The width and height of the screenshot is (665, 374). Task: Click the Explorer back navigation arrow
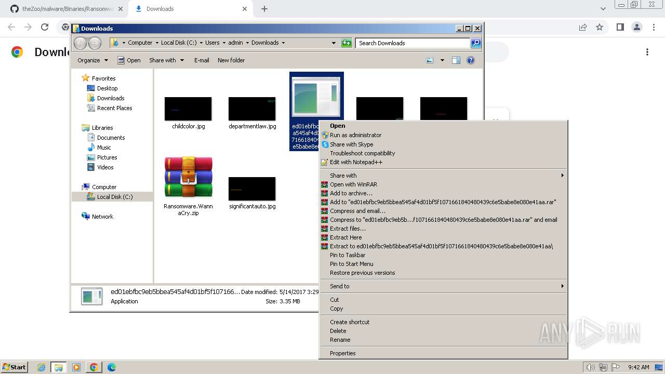[x=80, y=43]
